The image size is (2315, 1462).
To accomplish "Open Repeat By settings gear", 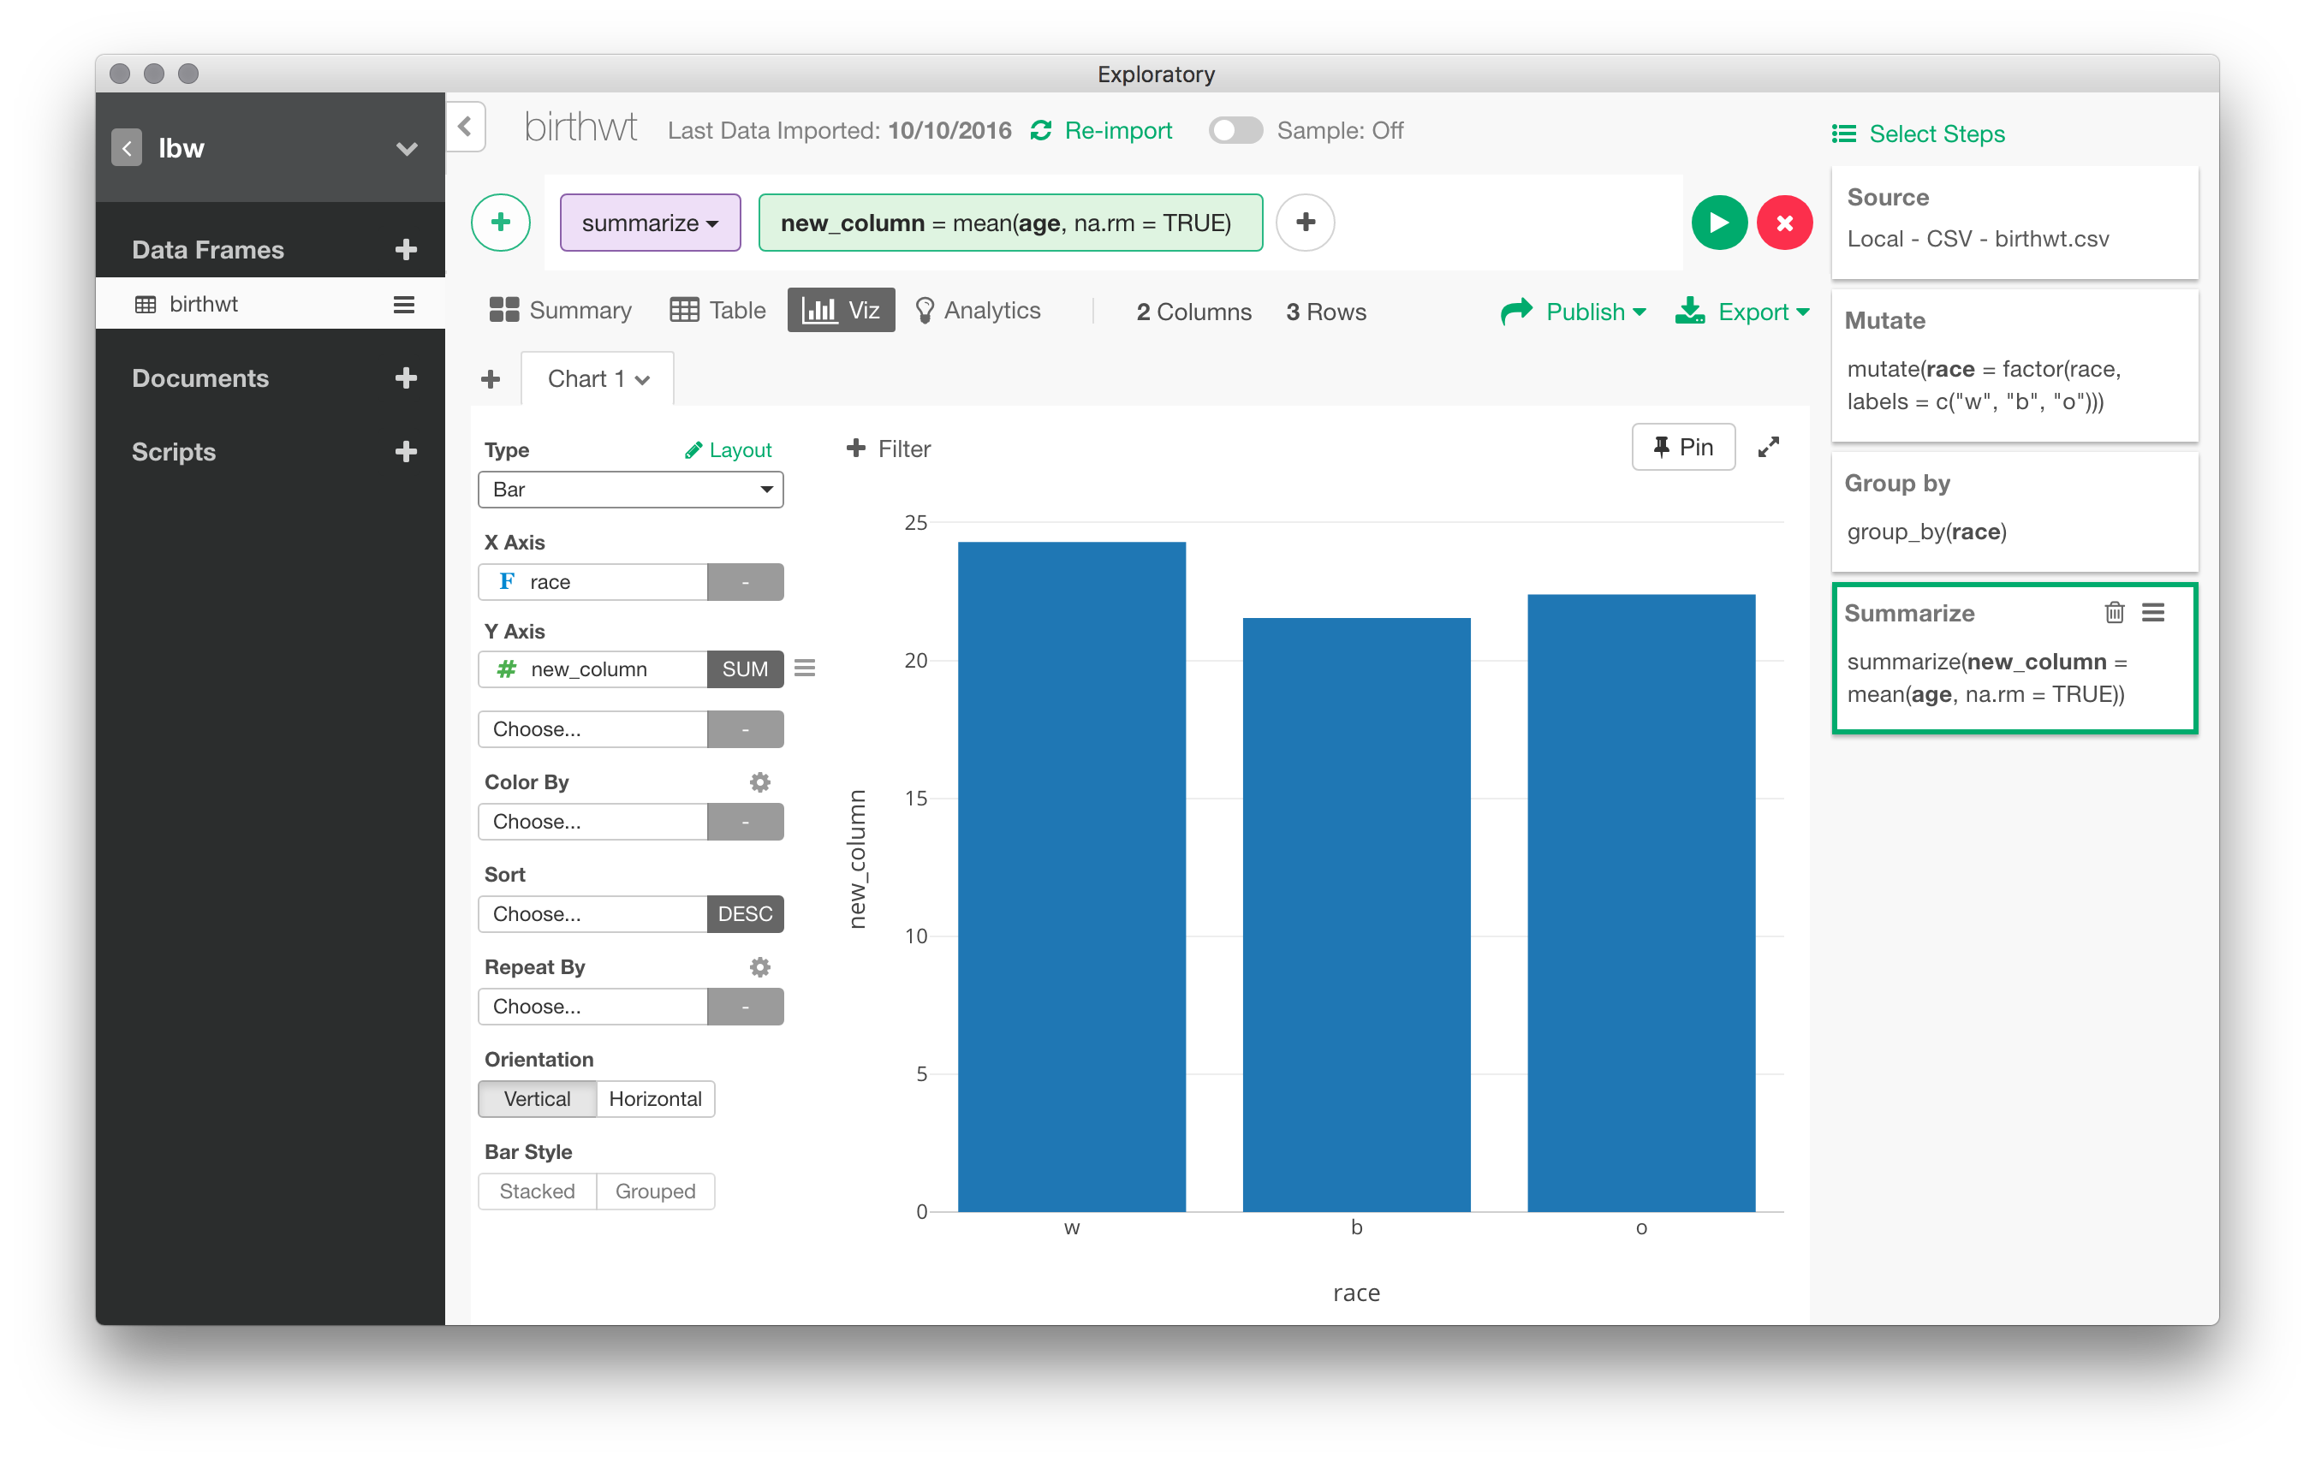I will (759, 967).
